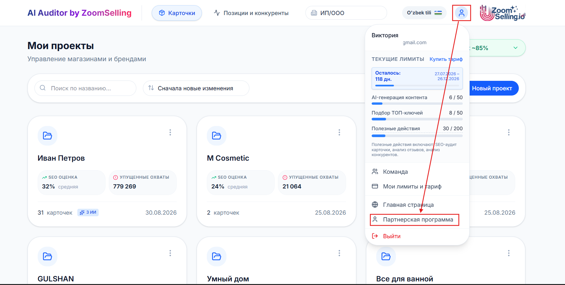Click the Виктория user name
The image size is (565, 285).
(x=385, y=35)
